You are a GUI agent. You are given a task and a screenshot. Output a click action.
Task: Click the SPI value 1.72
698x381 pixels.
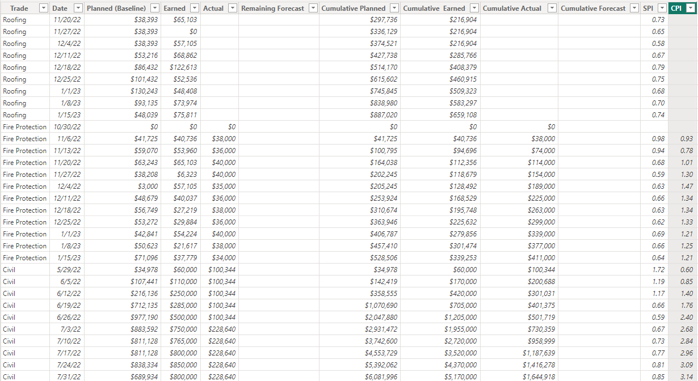tap(658, 270)
